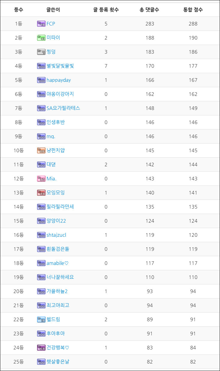Open the FCP user profile link
This screenshot has width=220, height=371.
pyautogui.click(x=51, y=24)
